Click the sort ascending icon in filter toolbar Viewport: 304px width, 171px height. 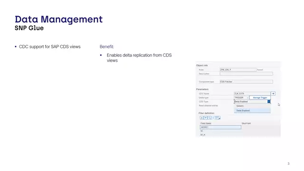pos(201,118)
